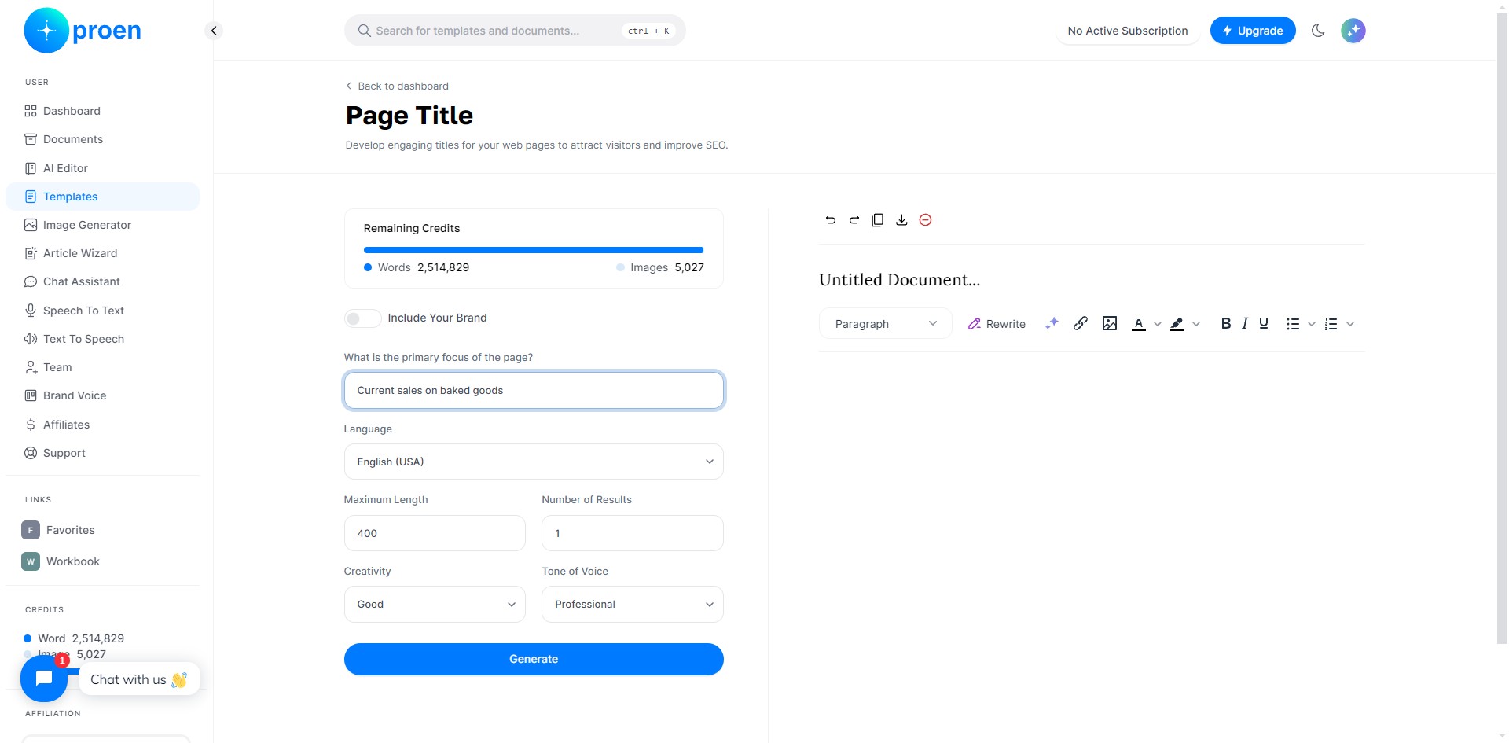Redo editor action
Image resolution: width=1509 pixels, height=743 pixels.
click(854, 220)
